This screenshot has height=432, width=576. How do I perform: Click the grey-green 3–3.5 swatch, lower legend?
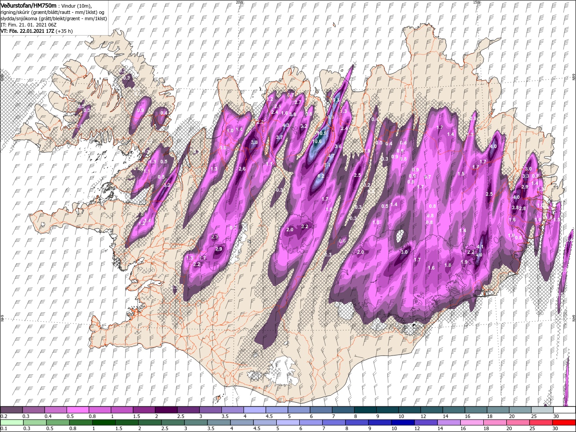[196, 423]
